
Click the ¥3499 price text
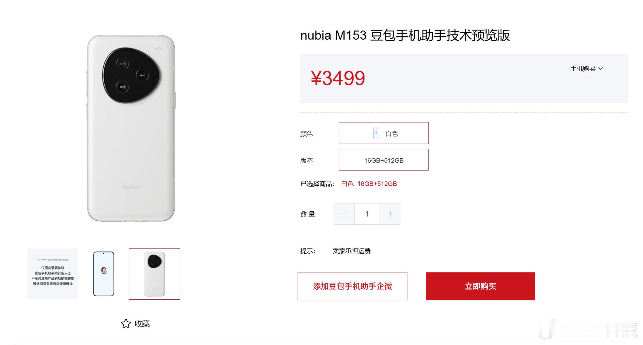[338, 78]
